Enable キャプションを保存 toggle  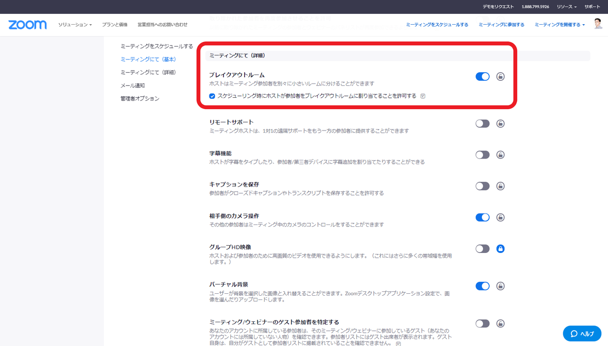(483, 186)
